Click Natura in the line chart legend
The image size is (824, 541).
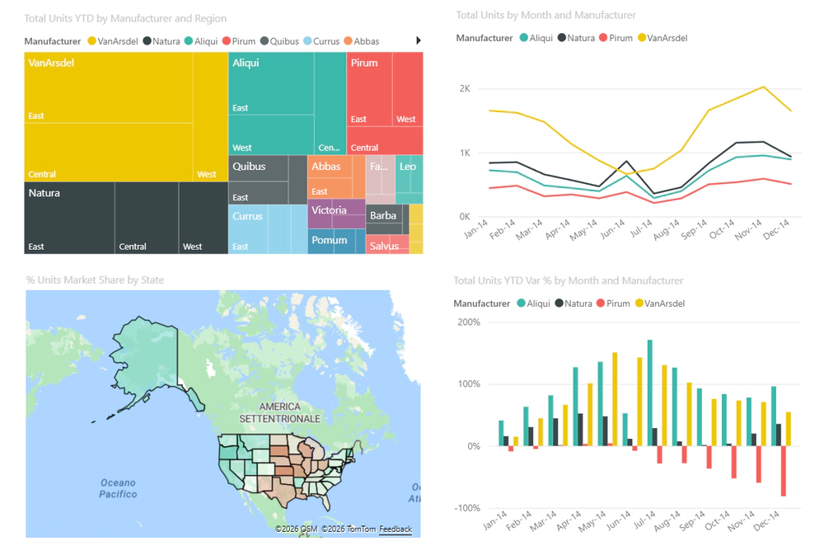[576, 38]
